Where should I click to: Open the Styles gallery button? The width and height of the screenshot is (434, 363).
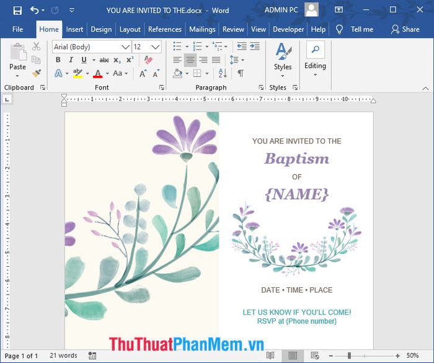[283, 60]
